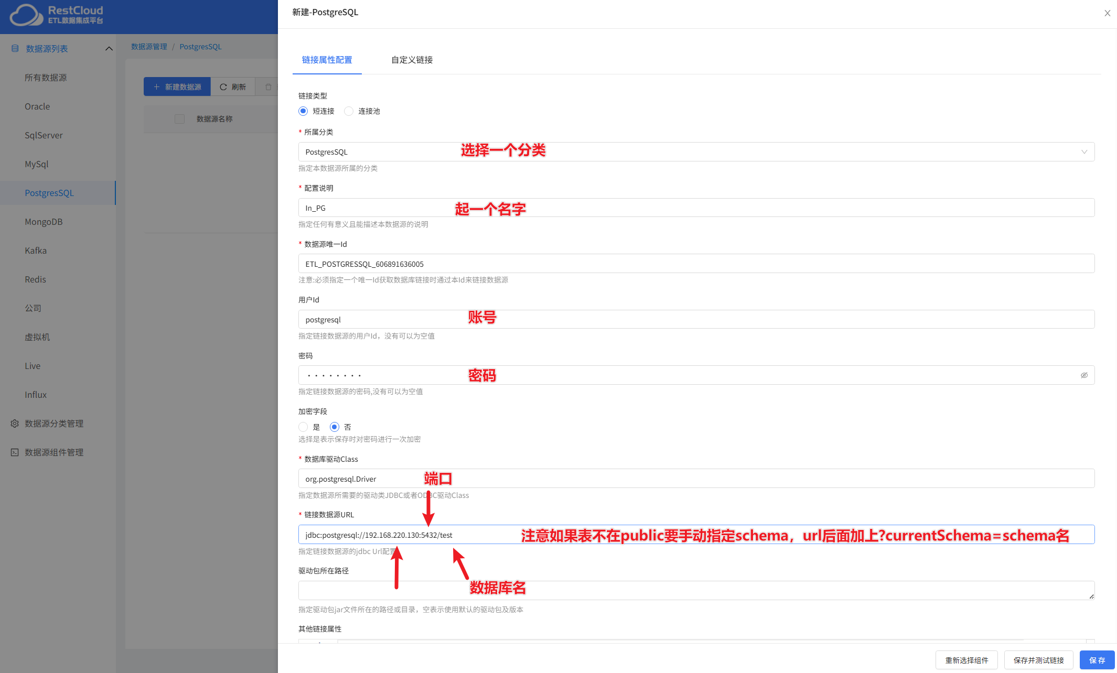The width and height of the screenshot is (1117, 673).
Task: Click the terminal icon for 数据源组件管理
Action: pyautogui.click(x=15, y=452)
